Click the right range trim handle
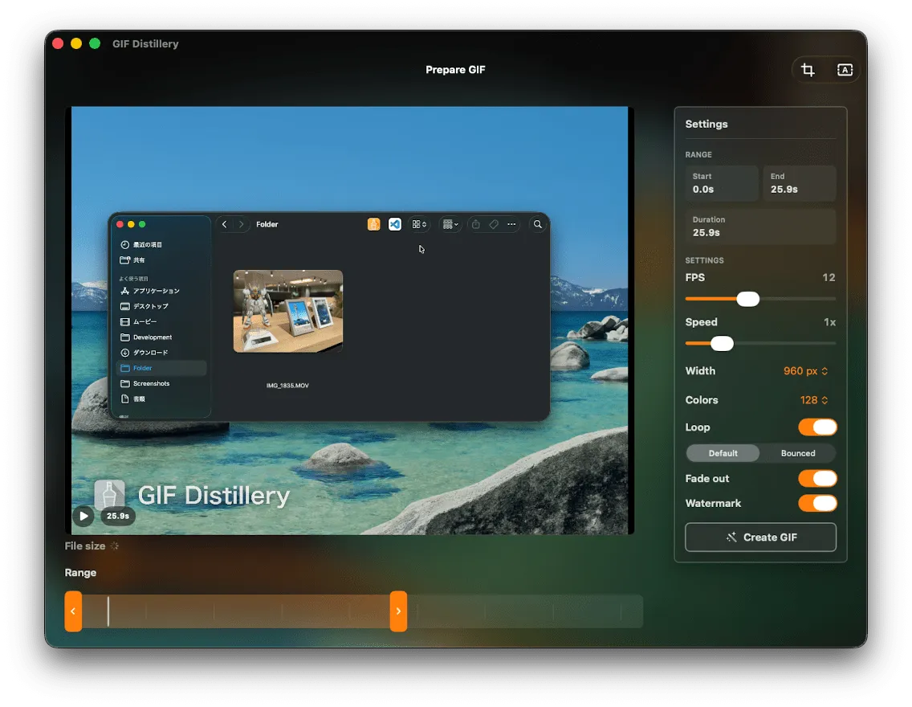 (x=398, y=611)
